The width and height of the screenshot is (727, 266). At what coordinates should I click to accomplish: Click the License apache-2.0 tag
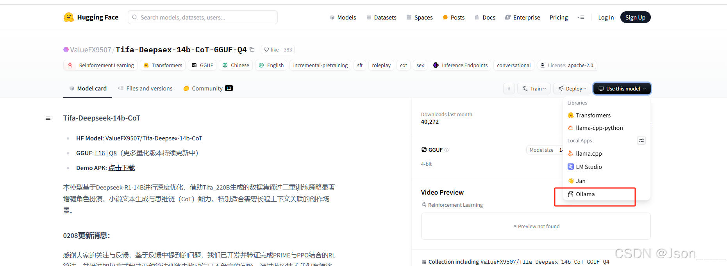(x=567, y=65)
